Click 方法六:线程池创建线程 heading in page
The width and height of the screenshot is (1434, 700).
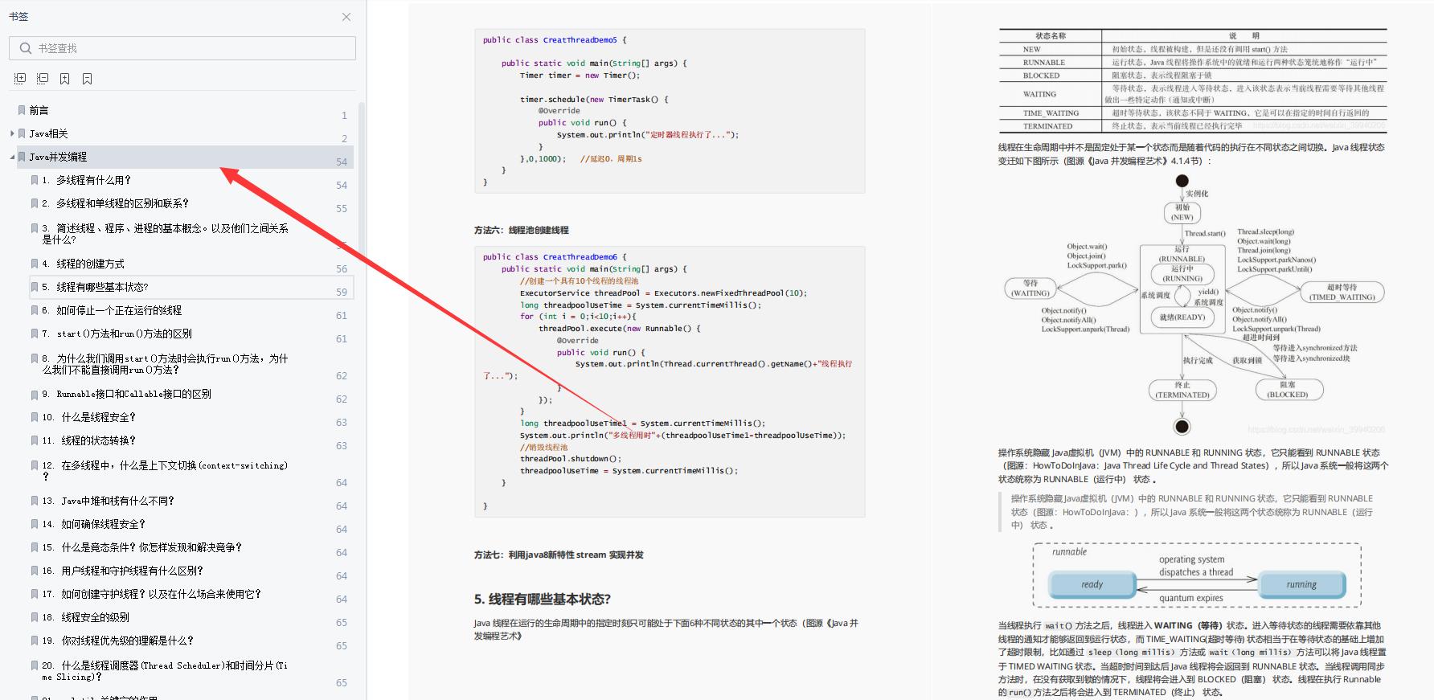click(x=521, y=230)
